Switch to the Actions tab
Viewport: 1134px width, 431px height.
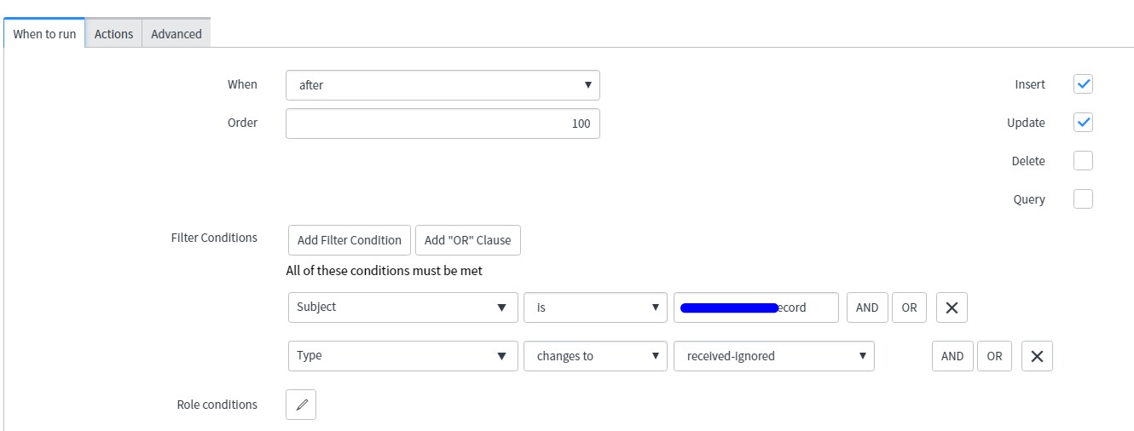coord(113,34)
